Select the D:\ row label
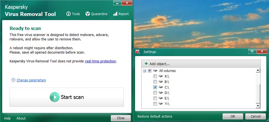 click(x=167, y=93)
